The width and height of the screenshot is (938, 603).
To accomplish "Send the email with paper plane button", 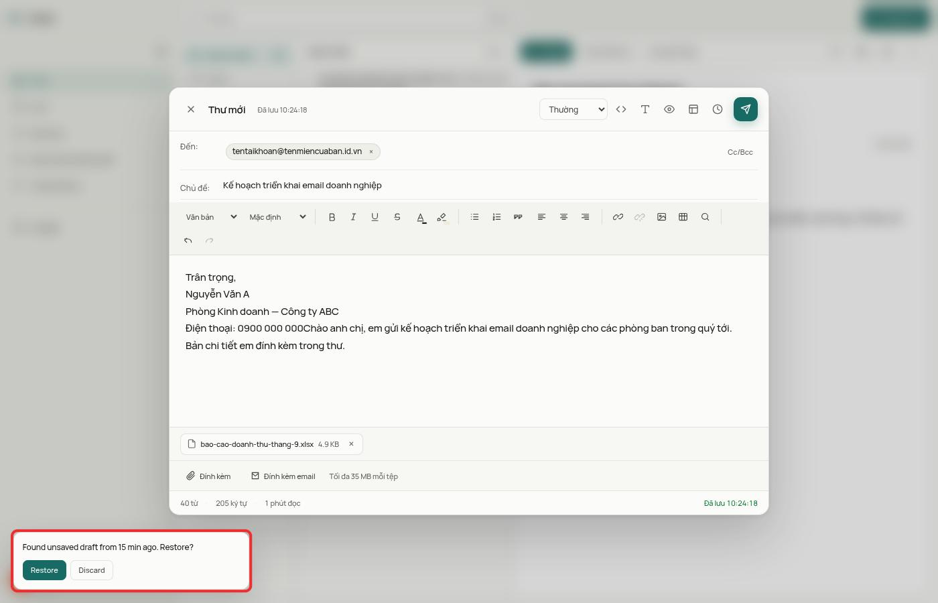I will (x=745, y=109).
